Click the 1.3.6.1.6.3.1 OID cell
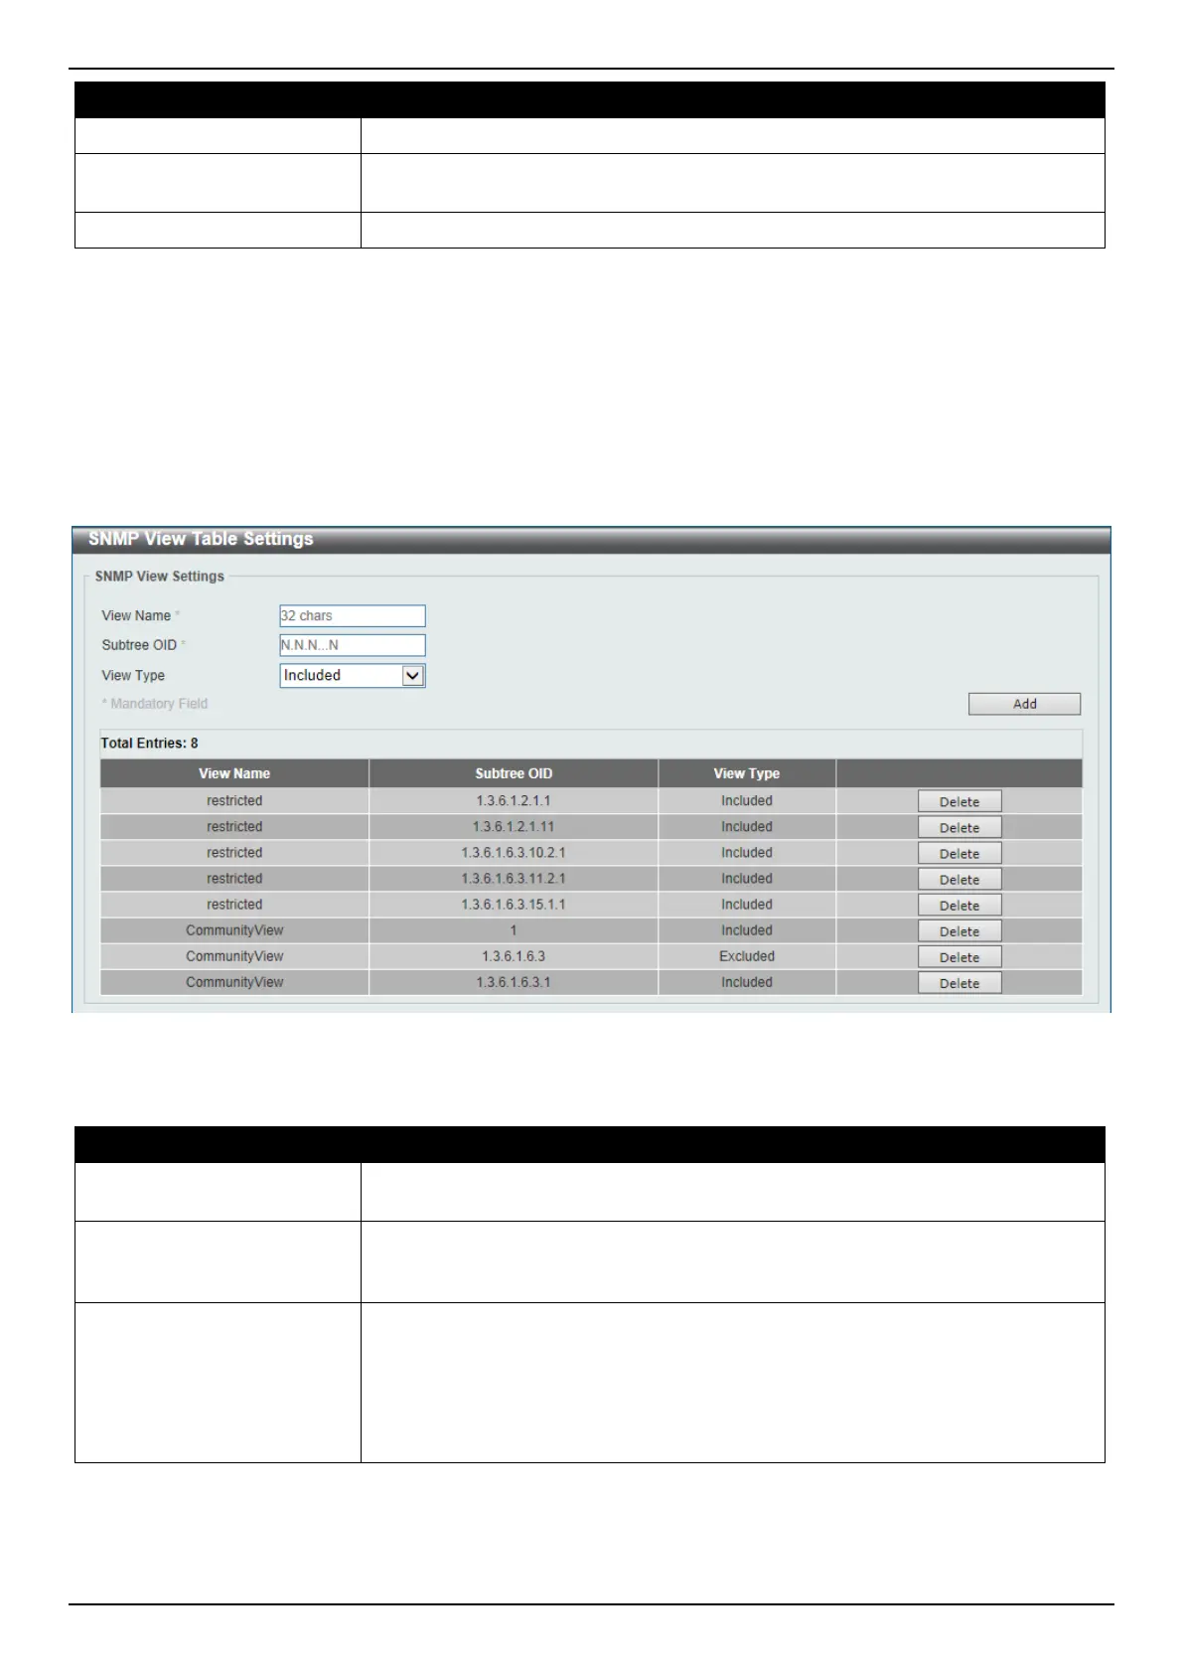Screen dimensions: 1183x1673 click(514, 981)
